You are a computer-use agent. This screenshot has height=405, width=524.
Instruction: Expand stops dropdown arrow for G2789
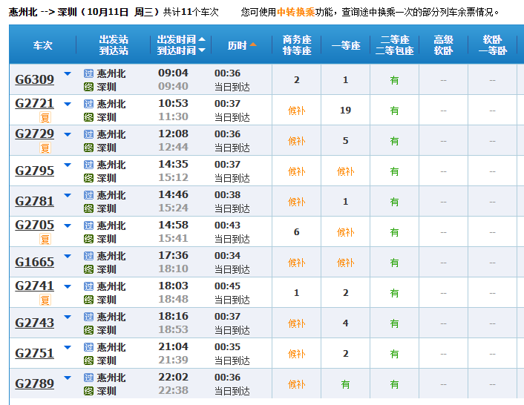pos(68,378)
